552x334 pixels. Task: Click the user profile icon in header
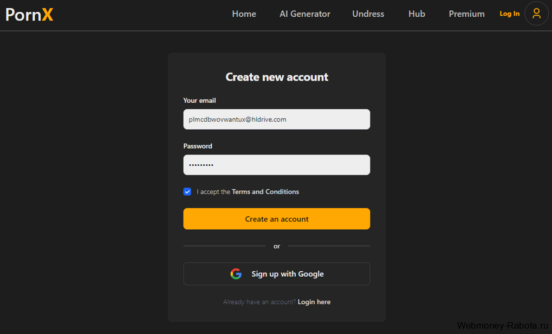536,14
